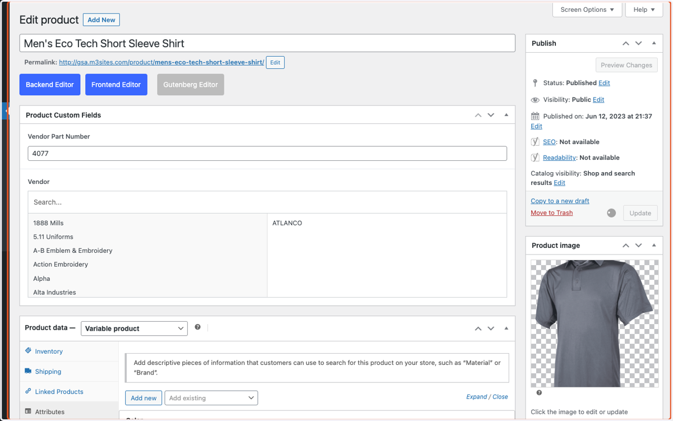Click the Add New product button
The width and height of the screenshot is (673, 421).
coord(102,20)
